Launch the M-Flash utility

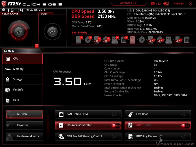coord(24,114)
